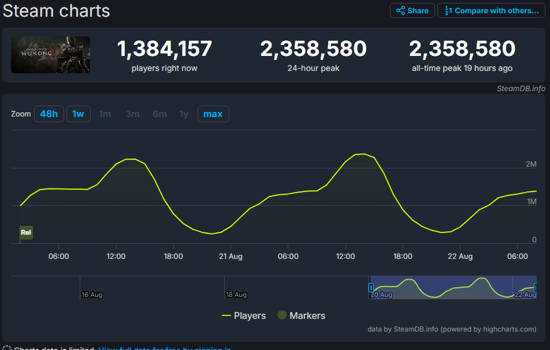
Task: Select the 48h zoom range
Action: pyautogui.click(x=49, y=114)
